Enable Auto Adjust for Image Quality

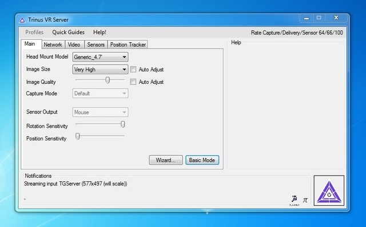coord(133,82)
